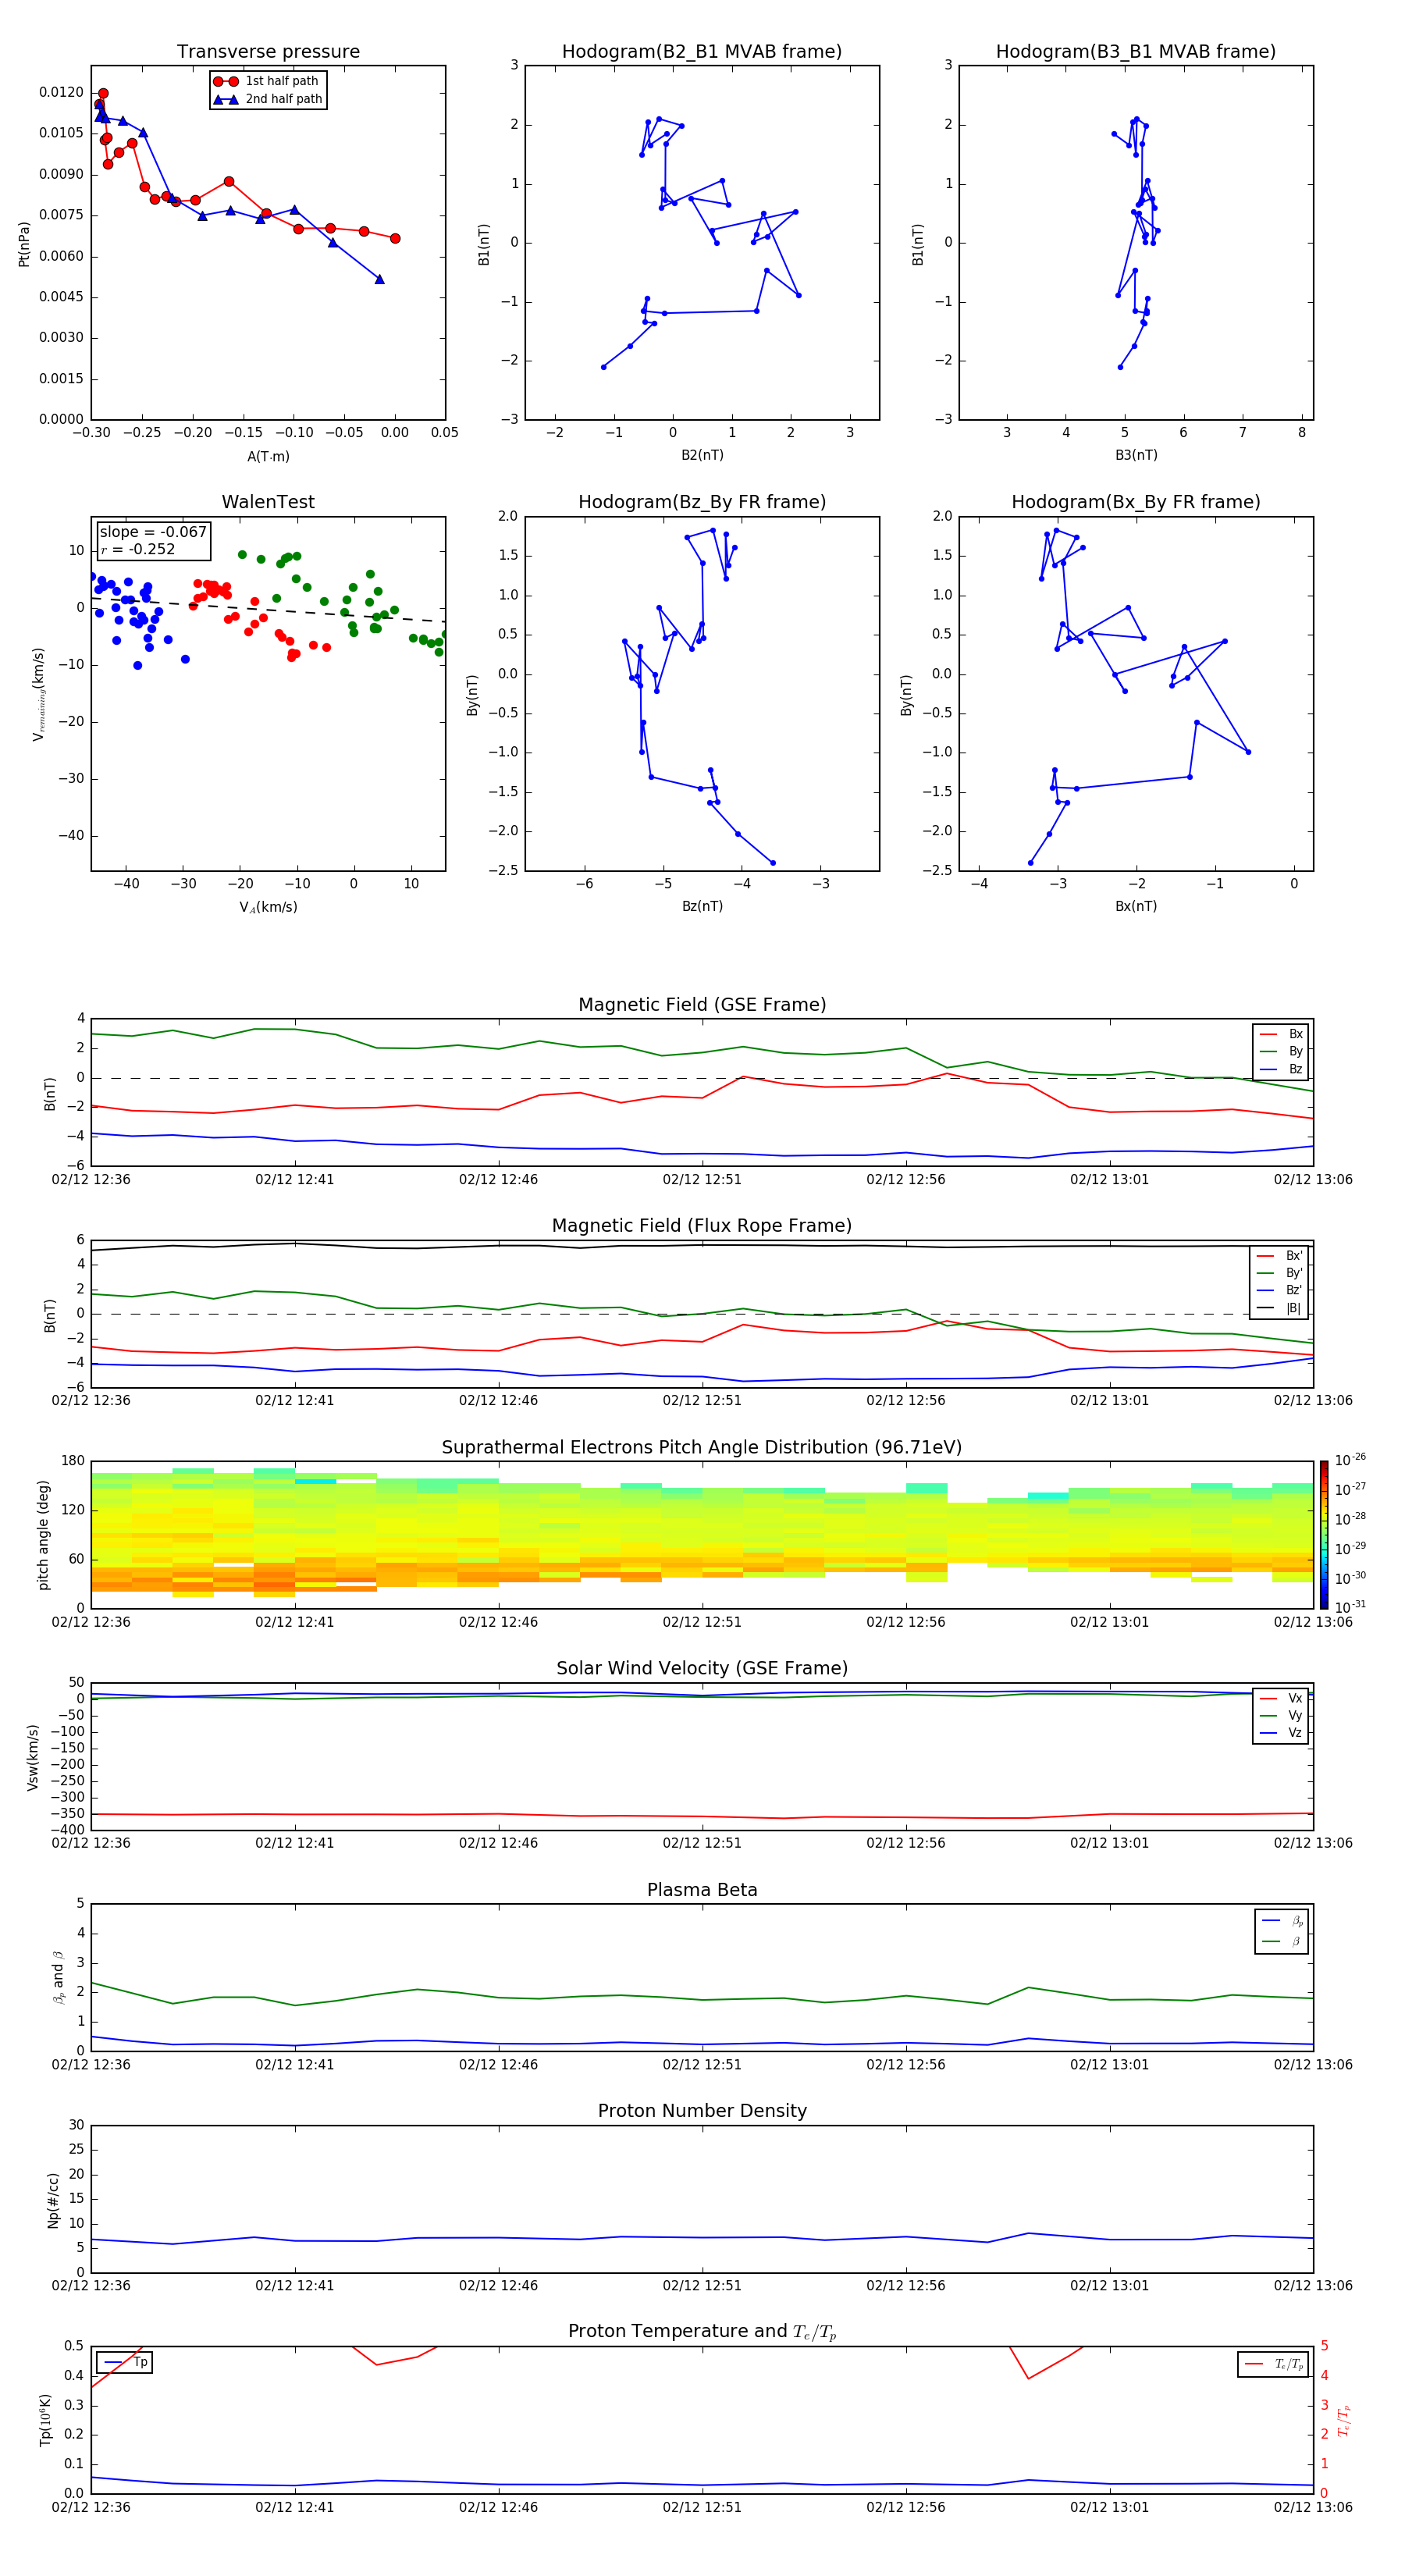Click '02/12 13:06' tick under Proton Temperature plot
The width and height of the screenshot is (1405, 2576).
[x=1313, y=2507]
